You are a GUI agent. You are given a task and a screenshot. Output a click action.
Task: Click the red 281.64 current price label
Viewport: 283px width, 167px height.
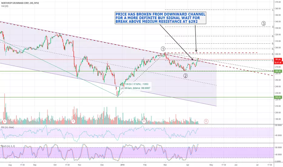[x=278, y=60]
